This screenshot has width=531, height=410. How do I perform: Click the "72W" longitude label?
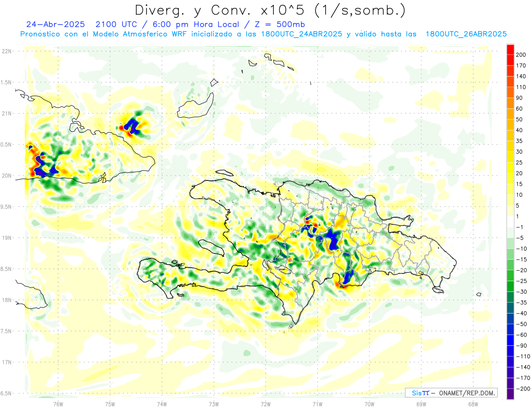(x=265, y=404)
